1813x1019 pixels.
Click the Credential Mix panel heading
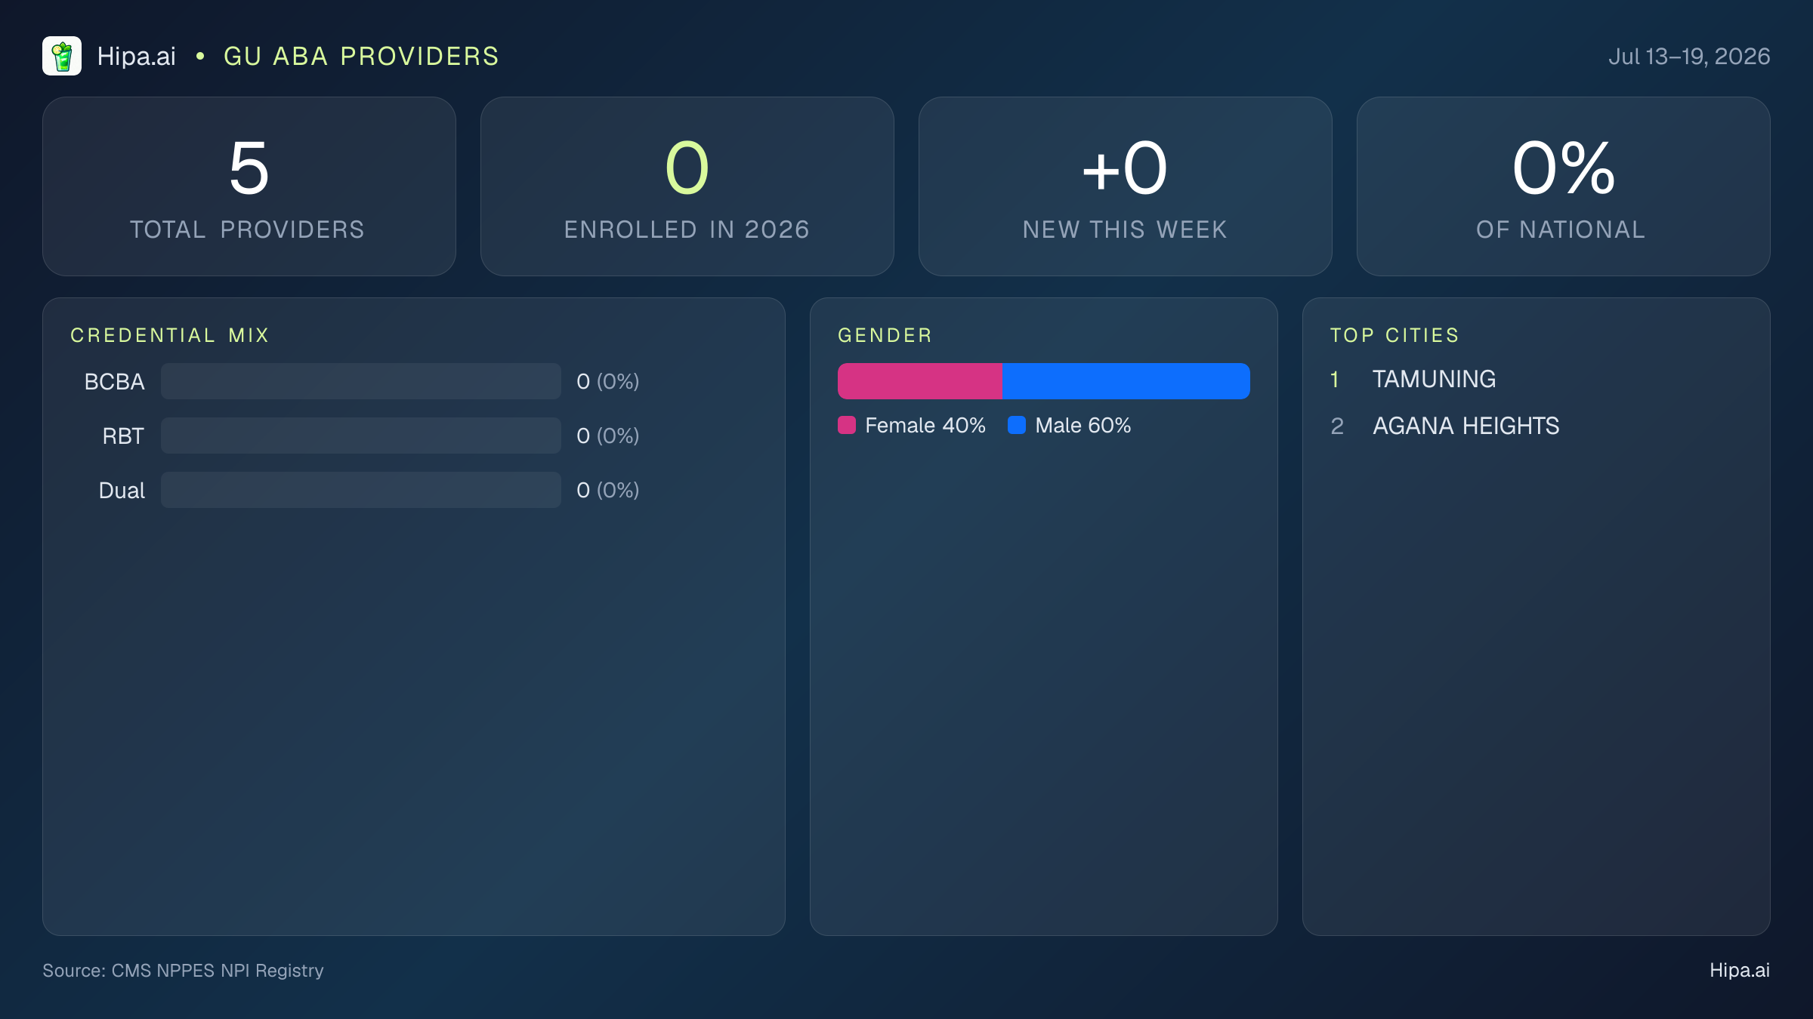coord(170,335)
